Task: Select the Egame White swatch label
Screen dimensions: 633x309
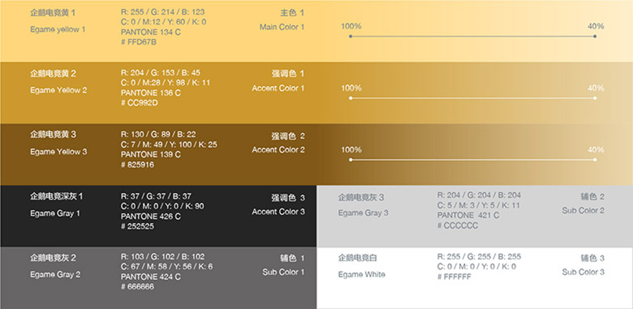Action: 361,274
